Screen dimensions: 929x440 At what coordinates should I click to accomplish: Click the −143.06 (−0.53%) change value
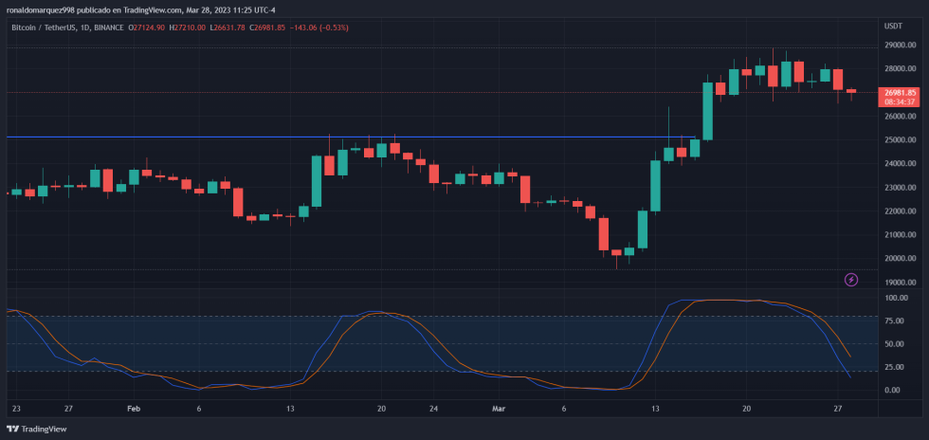[x=315, y=27]
